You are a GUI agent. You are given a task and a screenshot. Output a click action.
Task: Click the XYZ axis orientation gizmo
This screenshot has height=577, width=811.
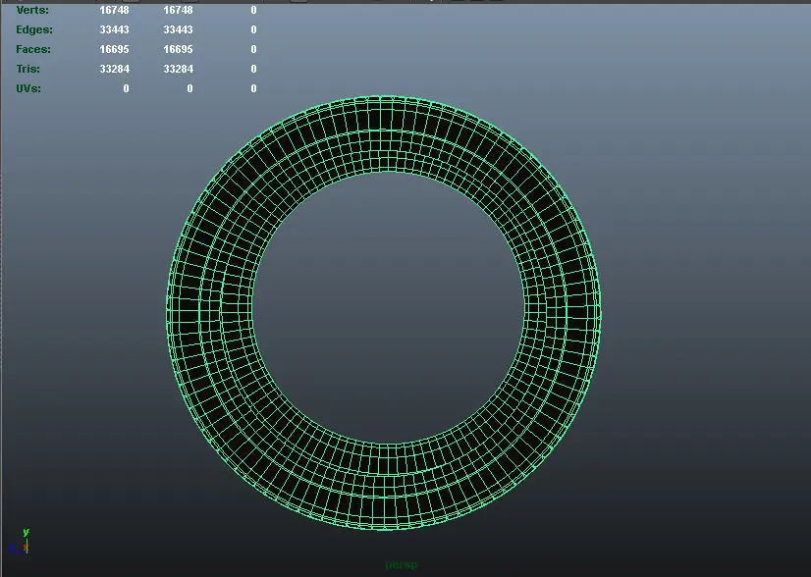click(20, 542)
